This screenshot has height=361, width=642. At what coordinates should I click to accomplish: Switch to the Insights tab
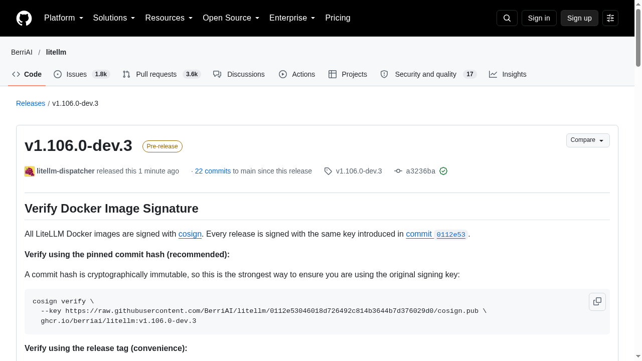tap(508, 74)
